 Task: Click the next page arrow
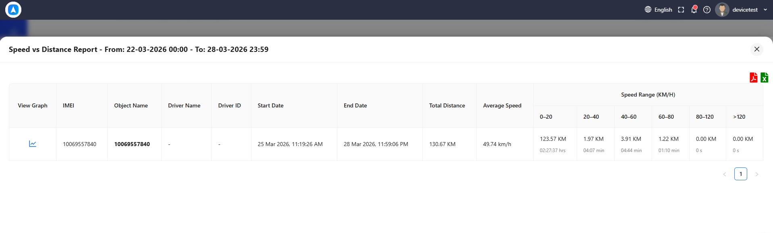[757, 174]
